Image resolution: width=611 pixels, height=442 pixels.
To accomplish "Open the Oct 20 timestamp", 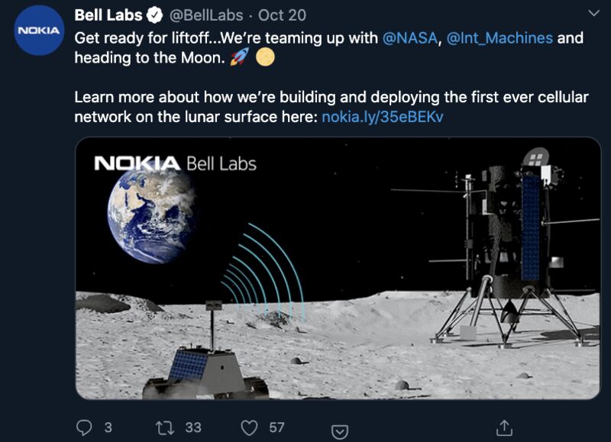I will (282, 15).
